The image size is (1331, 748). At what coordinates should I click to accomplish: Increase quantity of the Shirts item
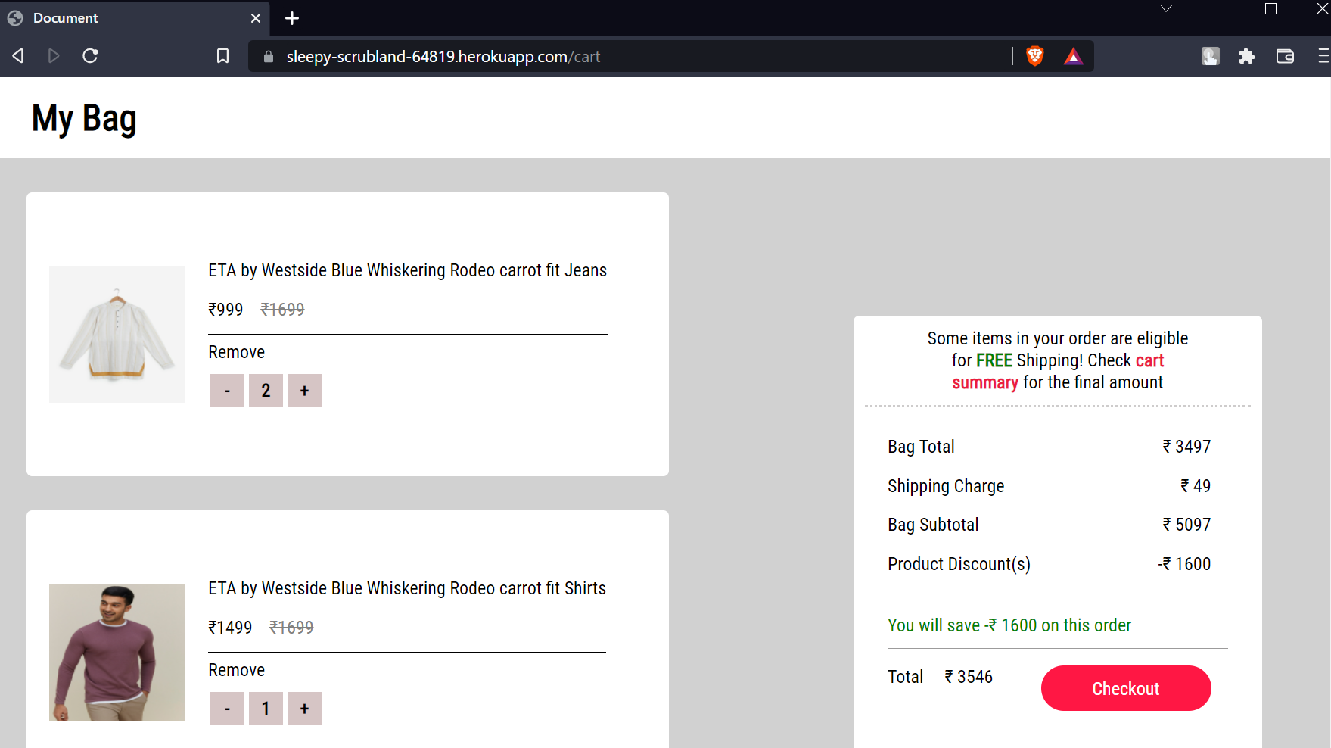[x=304, y=709]
